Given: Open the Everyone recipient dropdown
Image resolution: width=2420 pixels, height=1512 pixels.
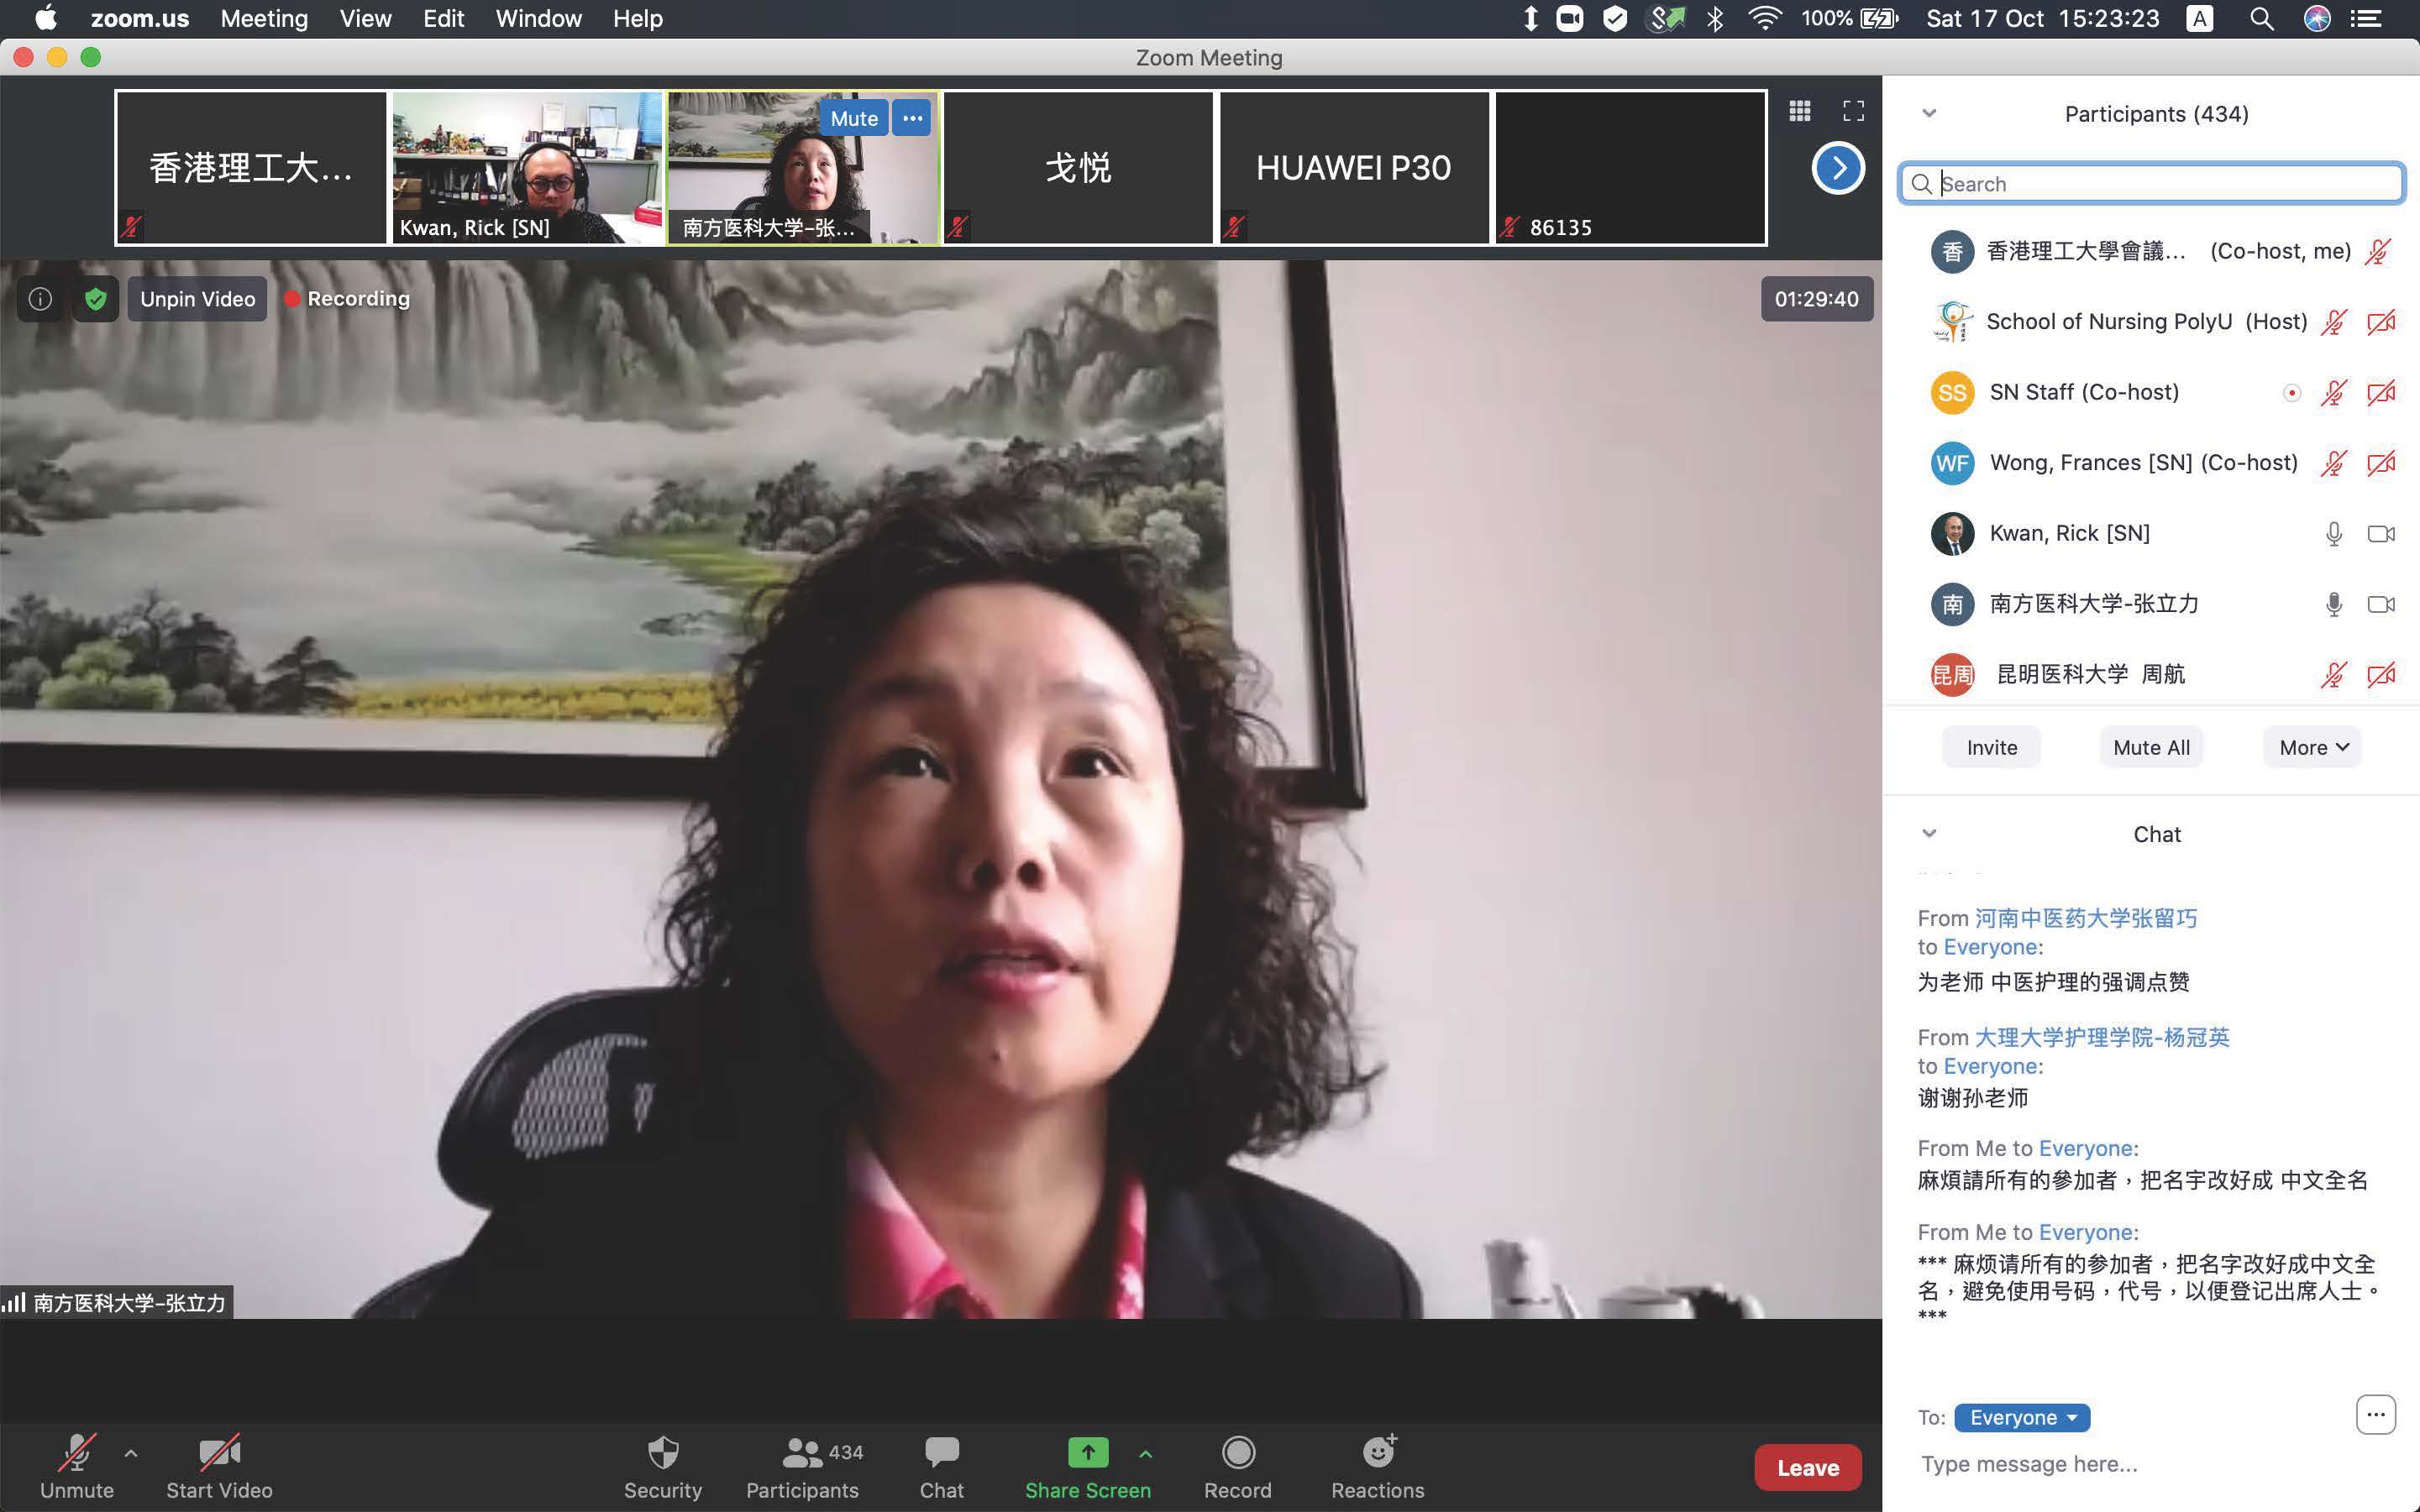Looking at the screenshot, I should tap(2022, 1417).
